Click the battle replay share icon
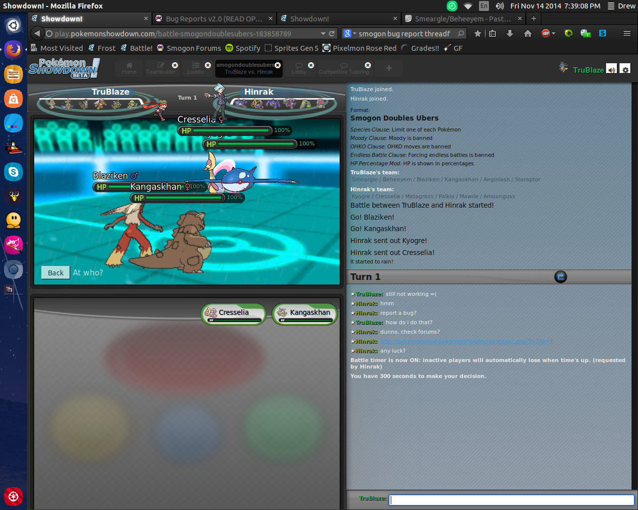Screen dimensions: 638x510 tap(560, 277)
